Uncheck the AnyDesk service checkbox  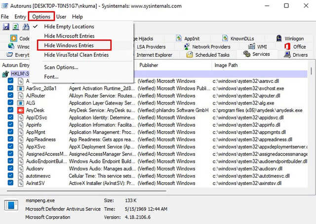point(10,111)
